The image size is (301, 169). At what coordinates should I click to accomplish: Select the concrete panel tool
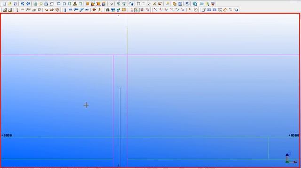point(40,10)
